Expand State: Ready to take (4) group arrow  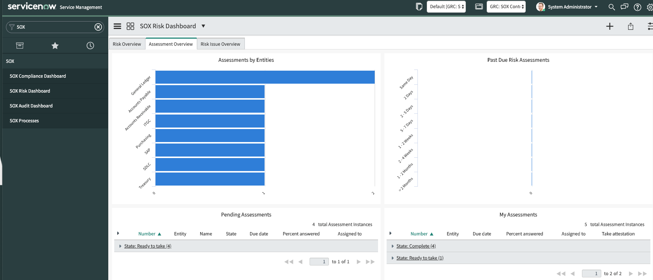[120, 246]
